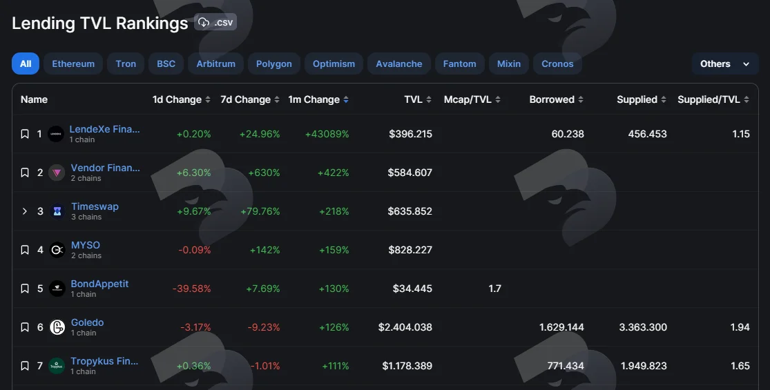This screenshot has height=390, width=770.
Task: Click the Goledo protocol logo
Action: point(57,327)
